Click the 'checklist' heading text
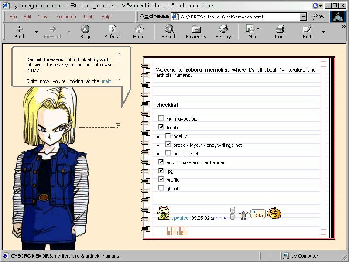Screen dimensions: 349x262 [167, 105]
